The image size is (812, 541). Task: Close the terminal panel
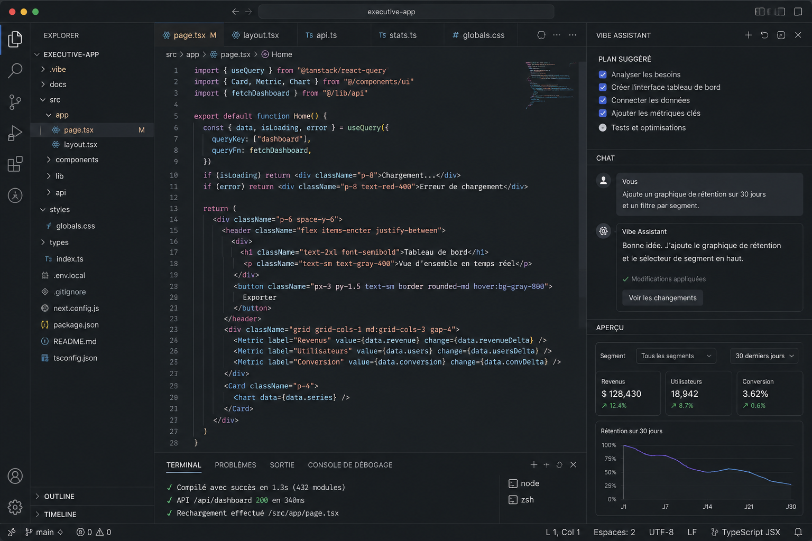pos(573,464)
